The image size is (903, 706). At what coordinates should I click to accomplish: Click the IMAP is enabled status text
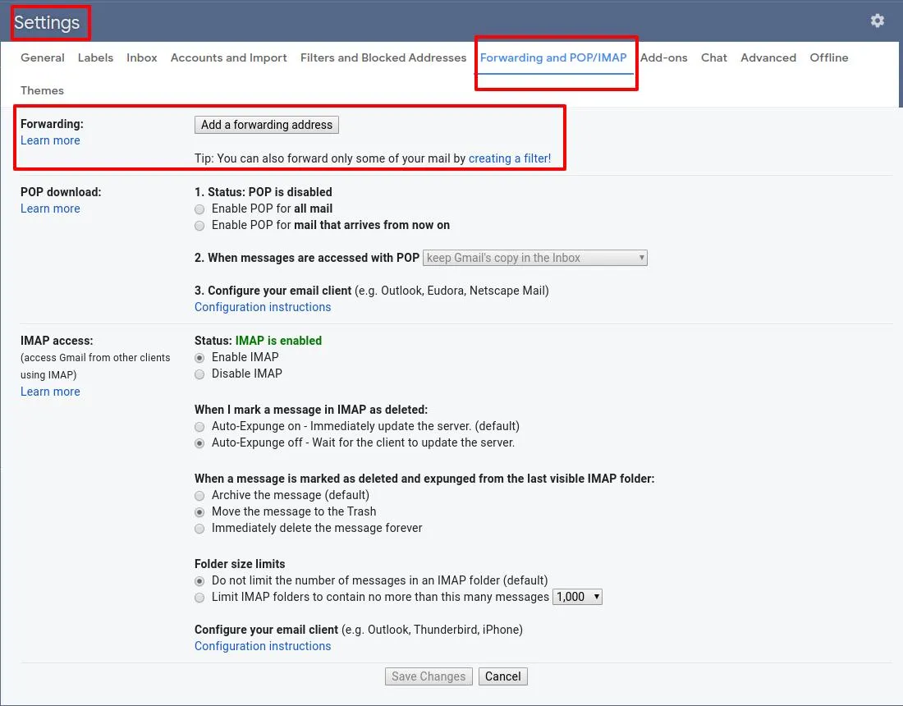pyautogui.click(x=279, y=341)
